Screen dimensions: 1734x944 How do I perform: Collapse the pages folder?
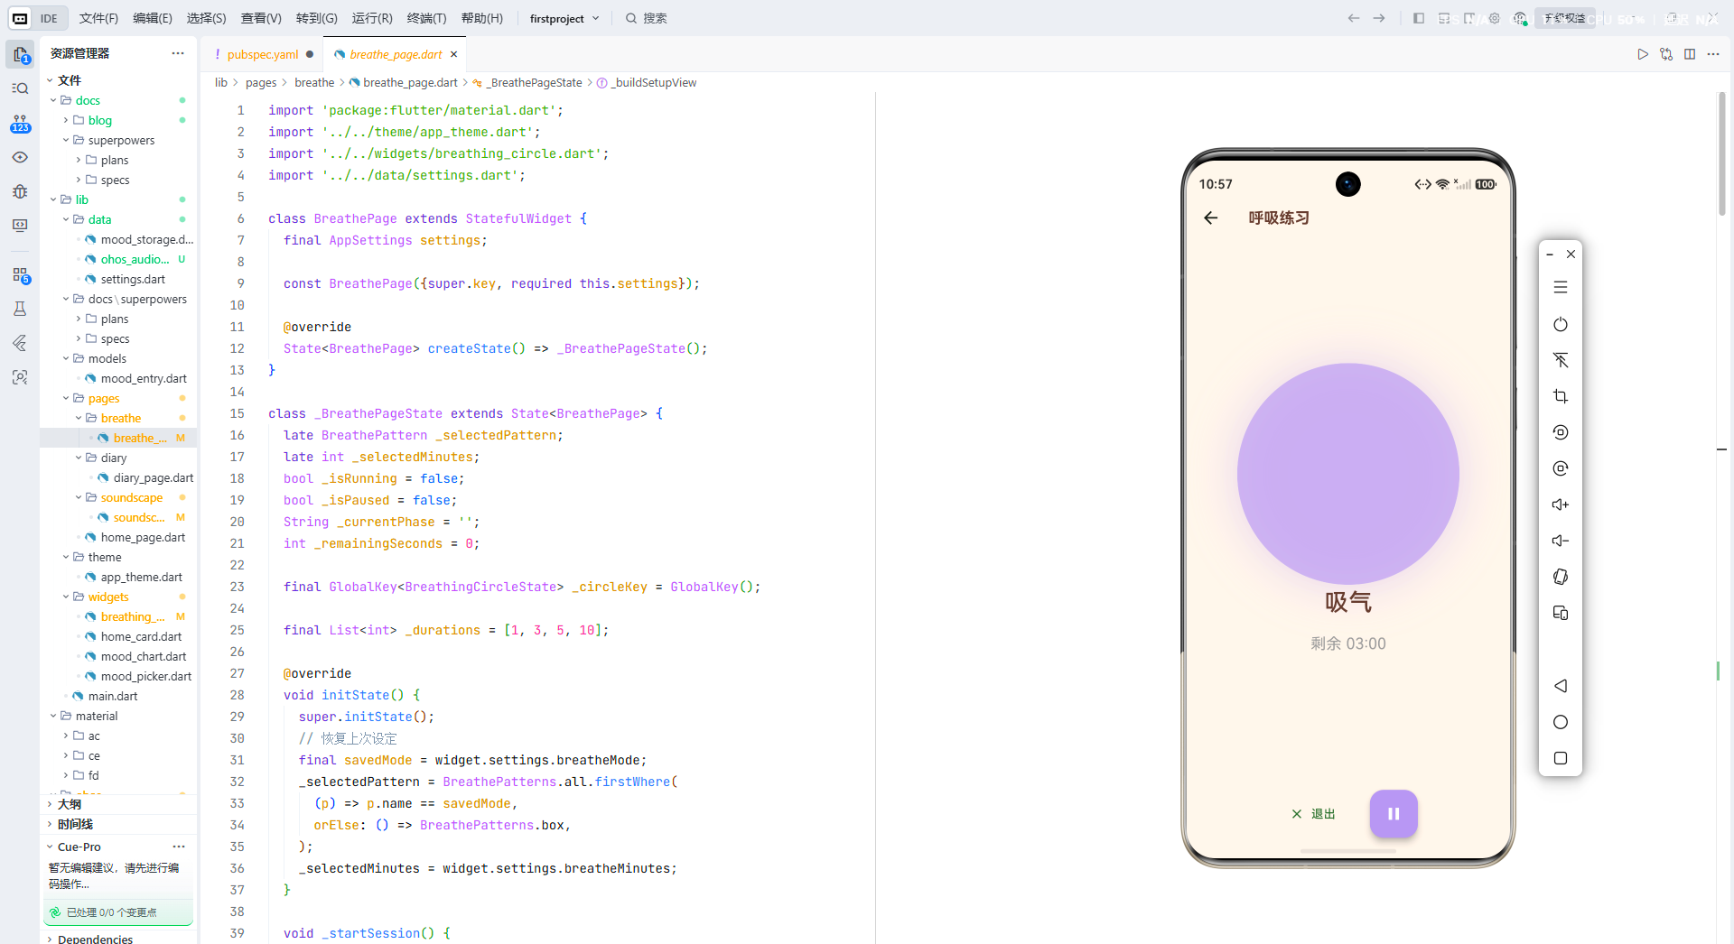coord(66,398)
